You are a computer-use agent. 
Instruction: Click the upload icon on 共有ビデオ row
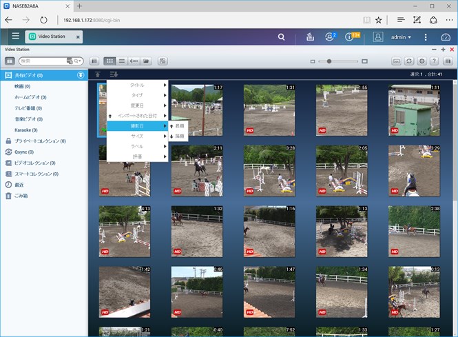tap(81, 75)
